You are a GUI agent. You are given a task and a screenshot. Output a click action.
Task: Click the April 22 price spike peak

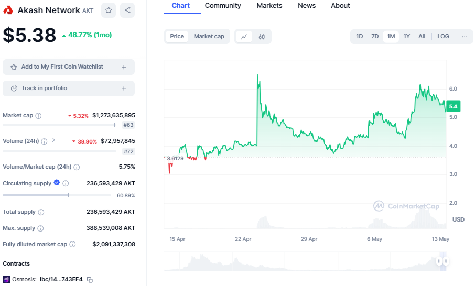click(x=257, y=74)
